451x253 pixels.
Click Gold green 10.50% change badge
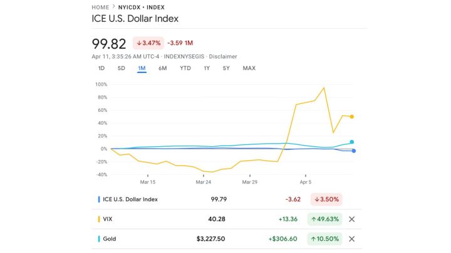(x=324, y=239)
